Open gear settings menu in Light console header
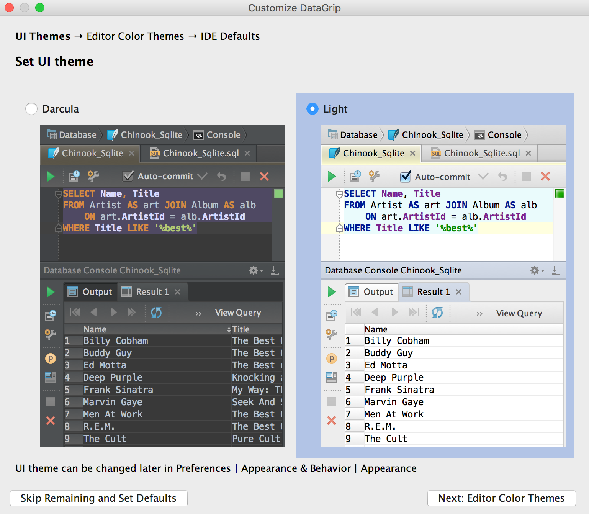 click(x=537, y=270)
